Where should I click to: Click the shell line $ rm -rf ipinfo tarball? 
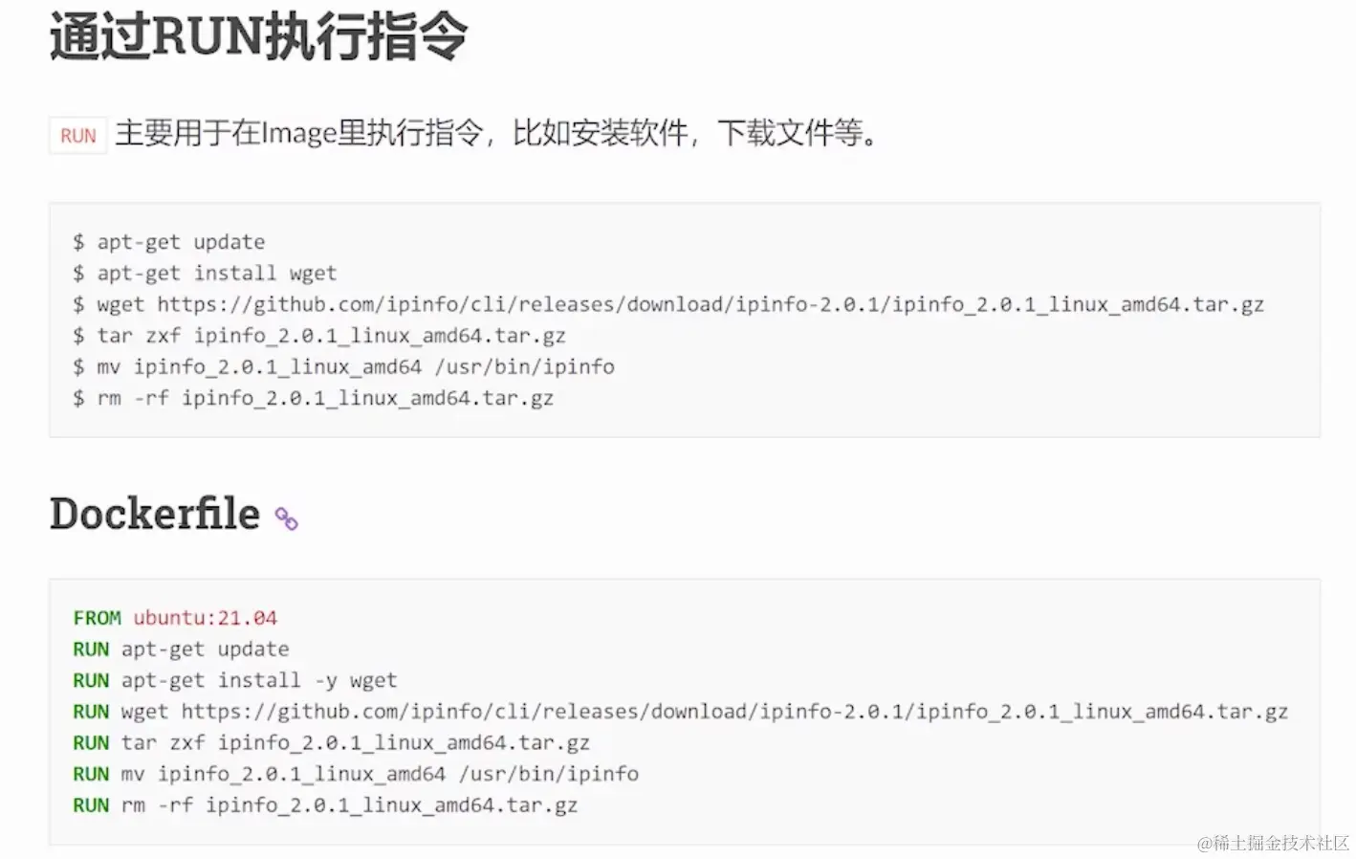pyautogui.click(x=313, y=398)
